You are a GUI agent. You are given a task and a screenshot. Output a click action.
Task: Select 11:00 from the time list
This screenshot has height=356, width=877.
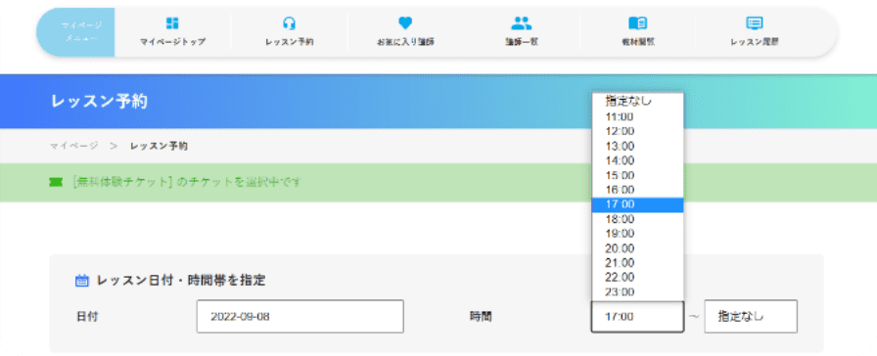(637, 116)
